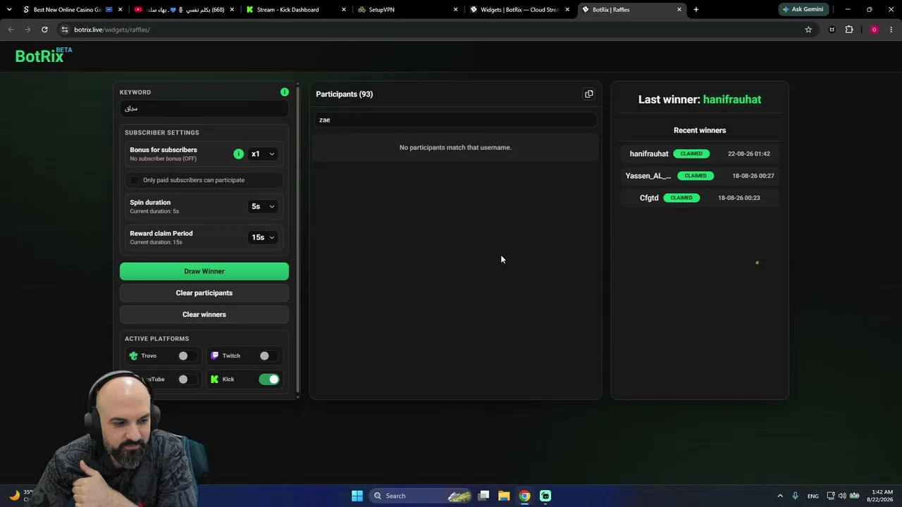
Task: Click the Clear winners button
Action: coord(204,315)
